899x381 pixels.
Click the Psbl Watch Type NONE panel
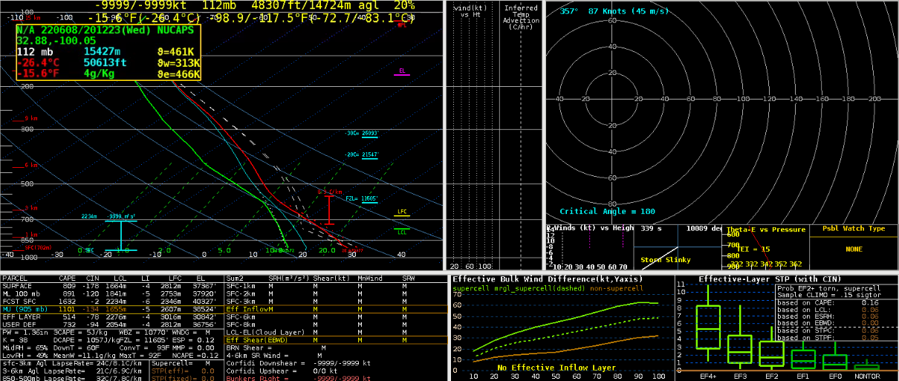pyautogui.click(x=854, y=247)
